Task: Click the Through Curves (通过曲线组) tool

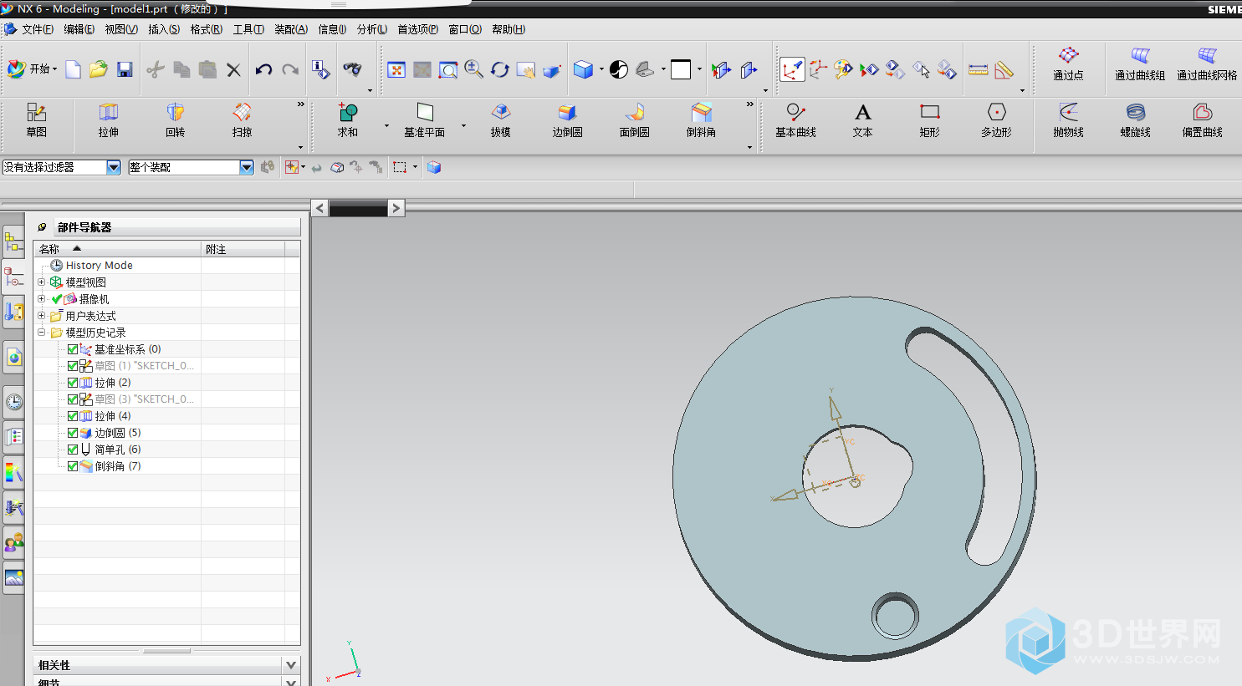Action: point(1140,64)
